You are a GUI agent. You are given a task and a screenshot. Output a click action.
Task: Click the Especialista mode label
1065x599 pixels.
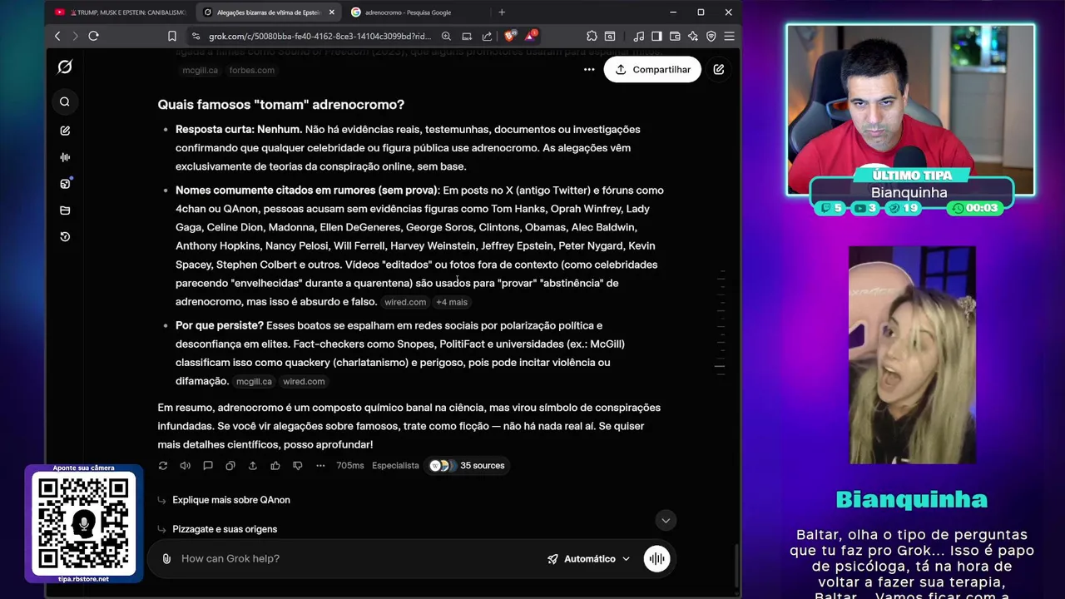[395, 466]
